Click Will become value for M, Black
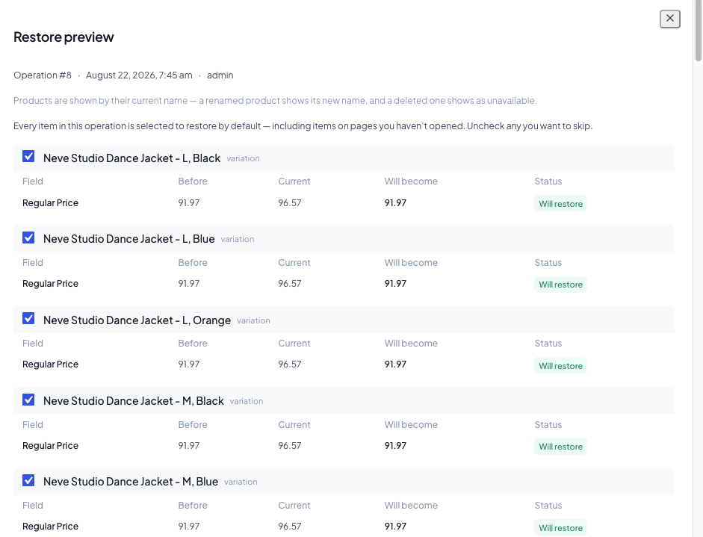The image size is (703, 537). point(395,446)
